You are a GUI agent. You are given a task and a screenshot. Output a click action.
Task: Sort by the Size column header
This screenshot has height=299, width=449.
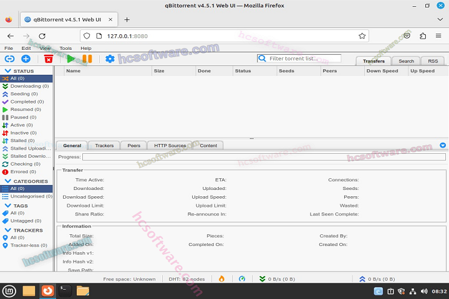click(x=173, y=70)
